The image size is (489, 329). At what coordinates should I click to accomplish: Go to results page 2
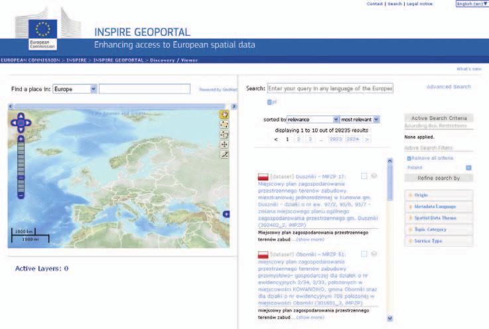tap(299, 139)
